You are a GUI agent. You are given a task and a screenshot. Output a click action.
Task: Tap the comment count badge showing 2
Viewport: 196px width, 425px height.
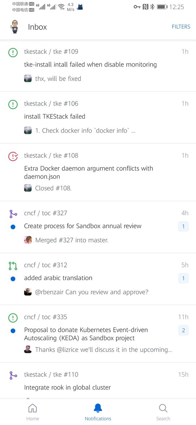click(183, 330)
